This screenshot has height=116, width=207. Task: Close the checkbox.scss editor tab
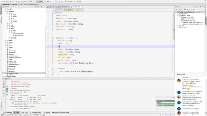tap(81, 7)
